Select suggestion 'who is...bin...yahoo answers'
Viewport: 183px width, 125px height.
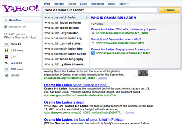click(x=66, y=64)
